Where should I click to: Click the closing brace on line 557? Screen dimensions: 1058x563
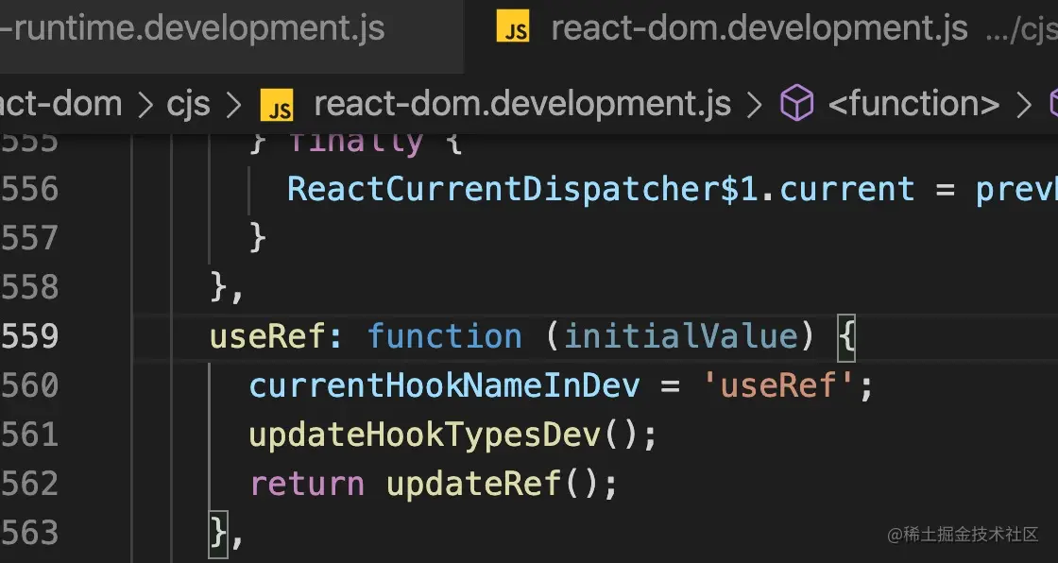pos(258,238)
